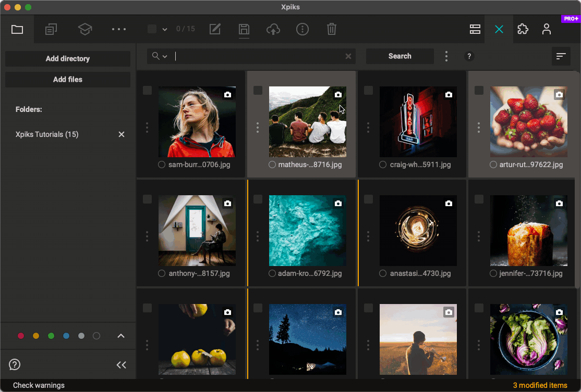Open the three-dots menu on the toolbar

pos(119,29)
